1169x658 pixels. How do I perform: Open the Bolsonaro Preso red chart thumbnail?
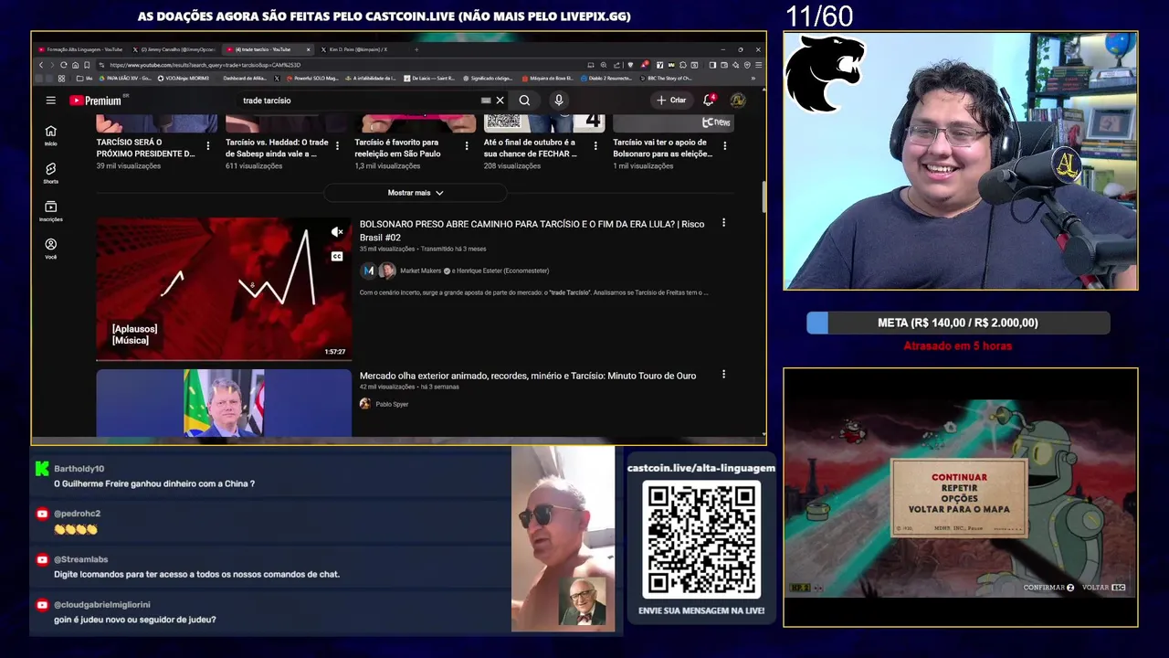(x=224, y=289)
